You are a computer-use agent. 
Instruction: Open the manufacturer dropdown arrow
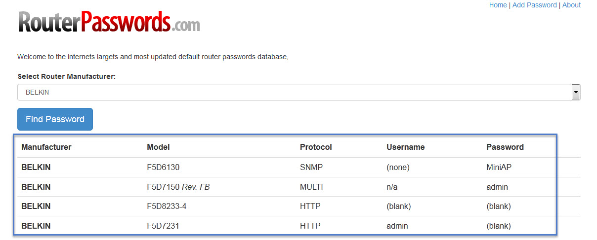pos(576,92)
